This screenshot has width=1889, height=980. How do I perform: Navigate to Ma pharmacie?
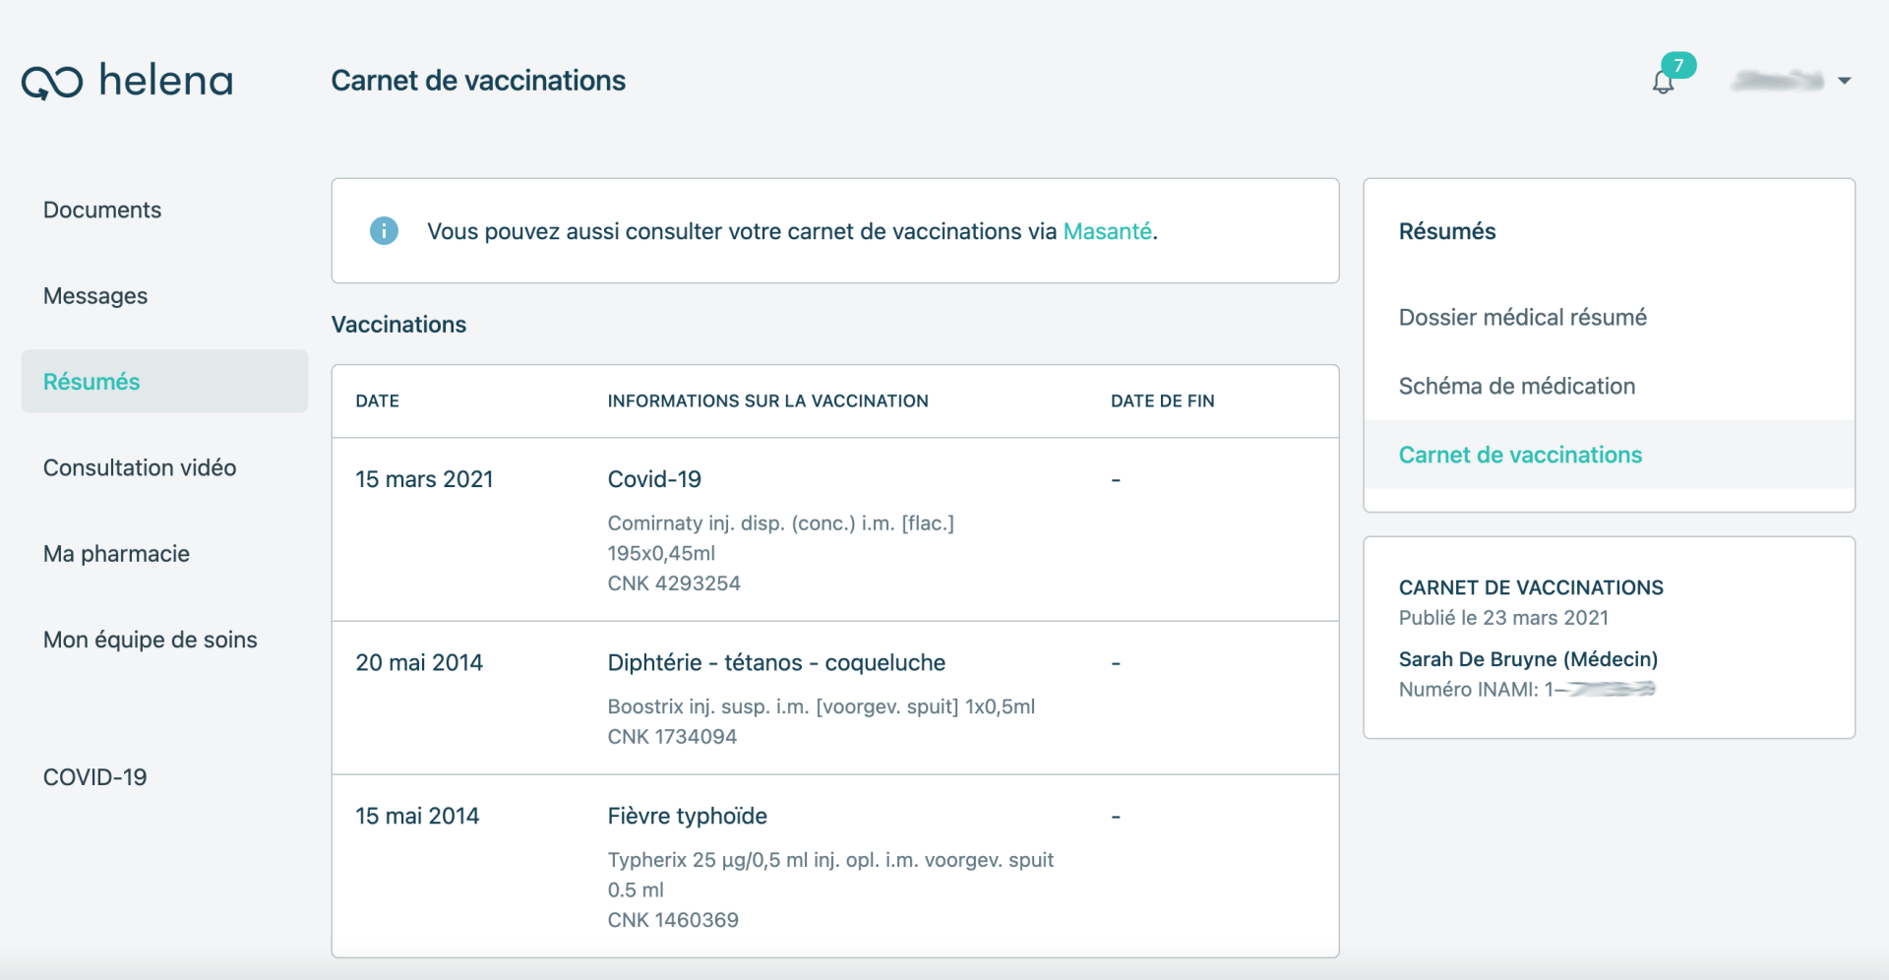(x=116, y=553)
